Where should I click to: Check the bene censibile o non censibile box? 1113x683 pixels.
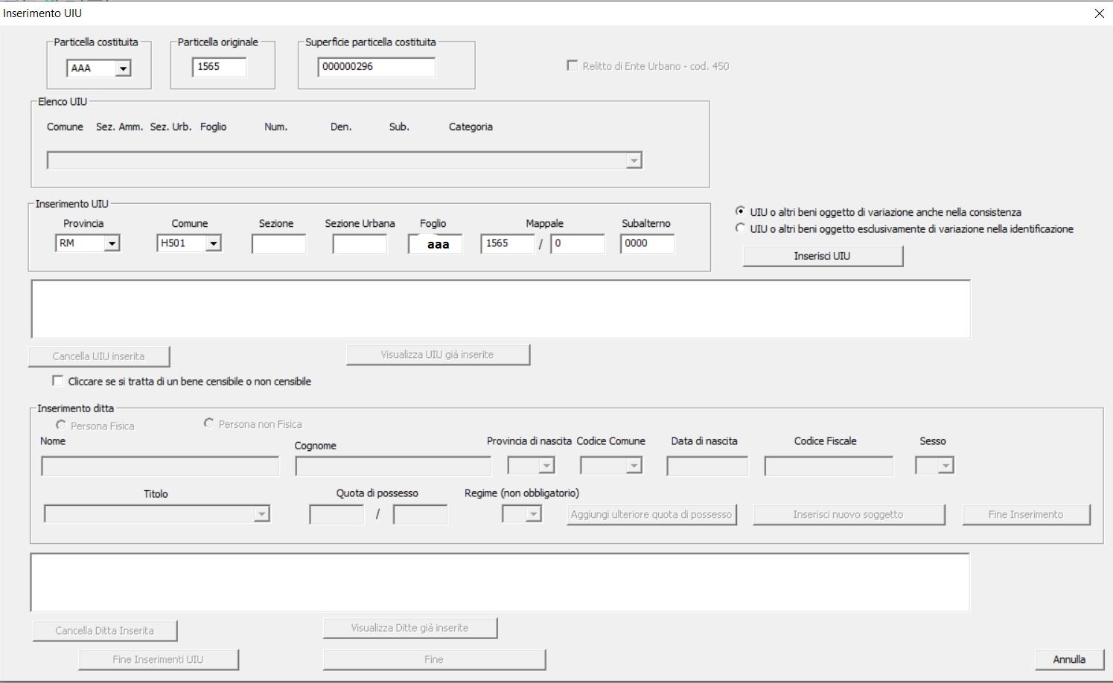pos(58,381)
